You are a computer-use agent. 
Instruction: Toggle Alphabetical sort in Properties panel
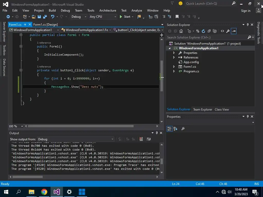click(x=175, y=129)
